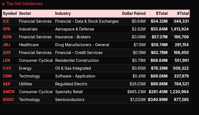Open the CRM ticker link
Screen dimensions: 199x115
pyautogui.click(x=7, y=76)
